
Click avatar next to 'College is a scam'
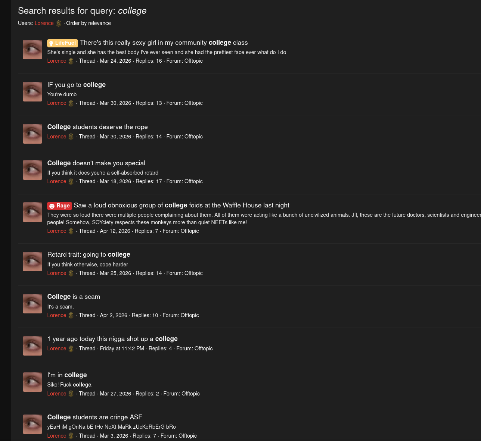[x=32, y=304]
